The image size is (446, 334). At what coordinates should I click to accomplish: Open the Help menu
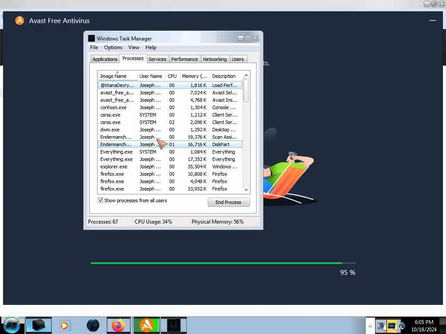[151, 47]
